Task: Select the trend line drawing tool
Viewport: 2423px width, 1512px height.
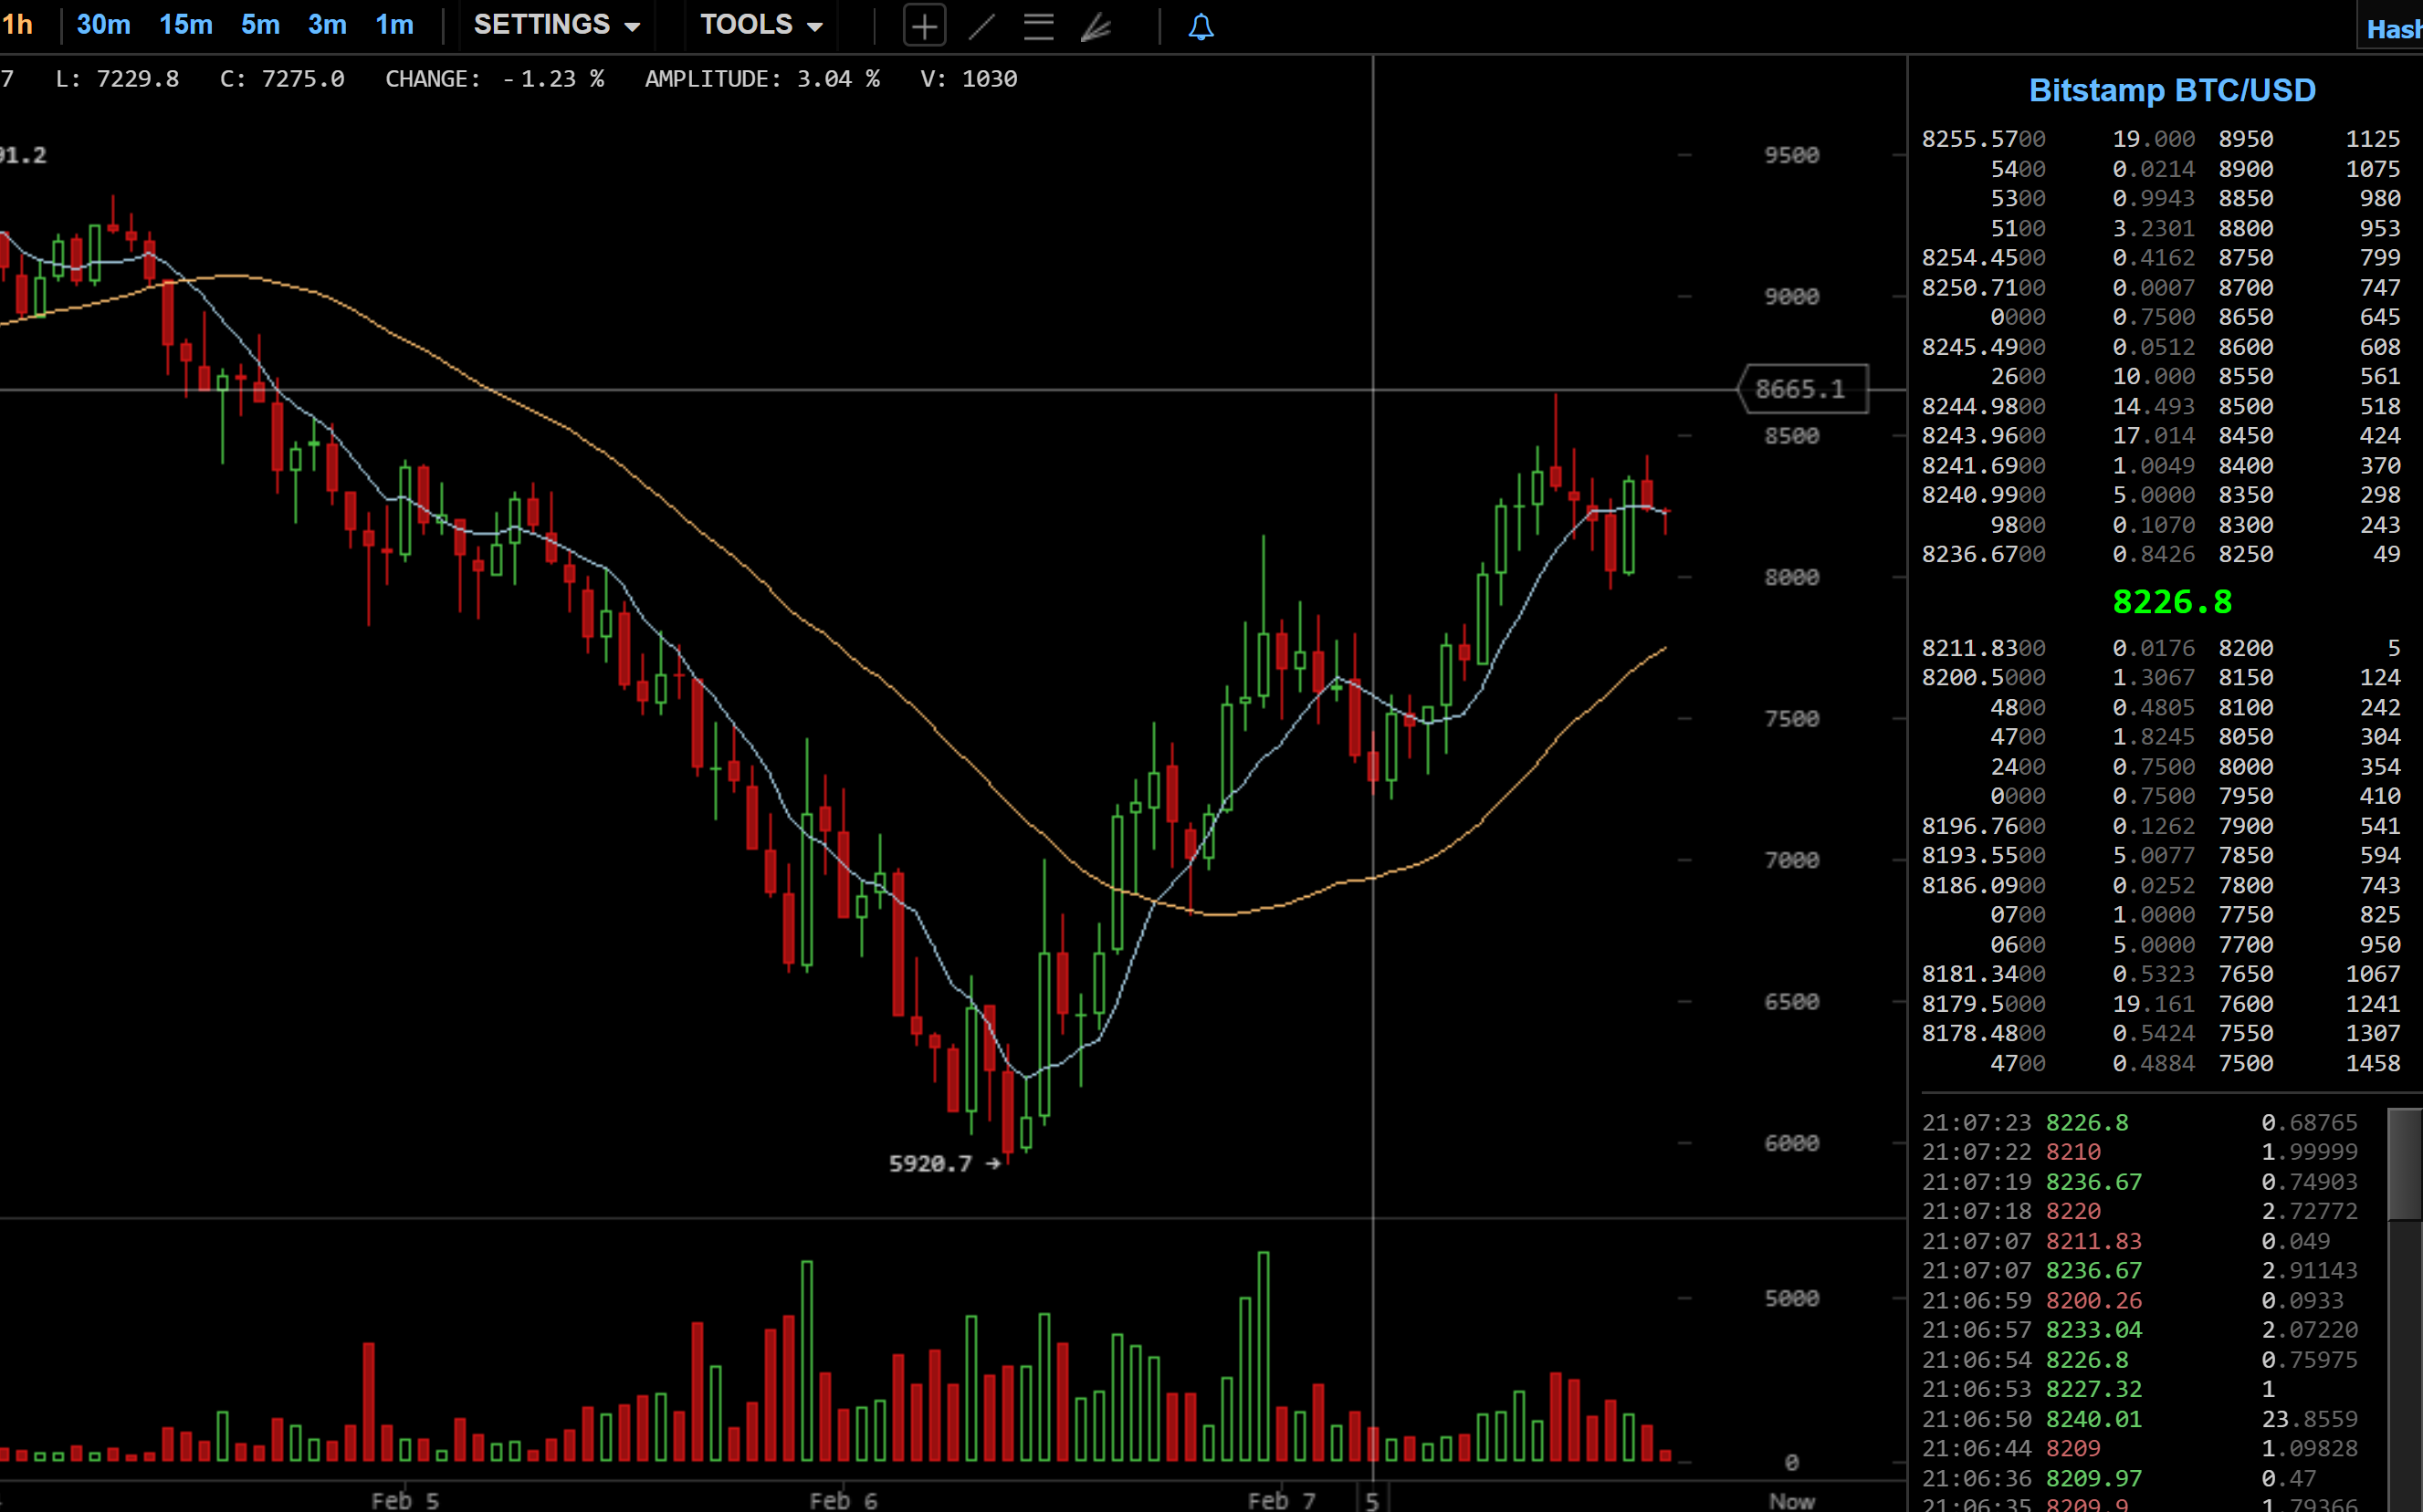Action: click(x=981, y=26)
